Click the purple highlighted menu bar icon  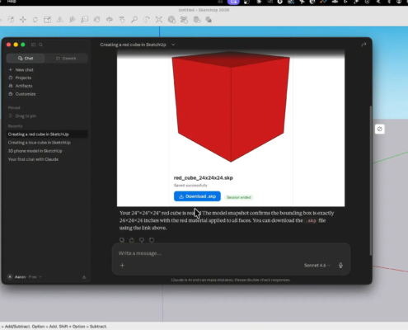233,2
